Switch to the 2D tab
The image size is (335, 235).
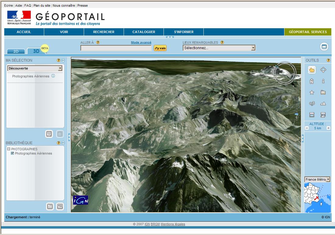click(16, 51)
